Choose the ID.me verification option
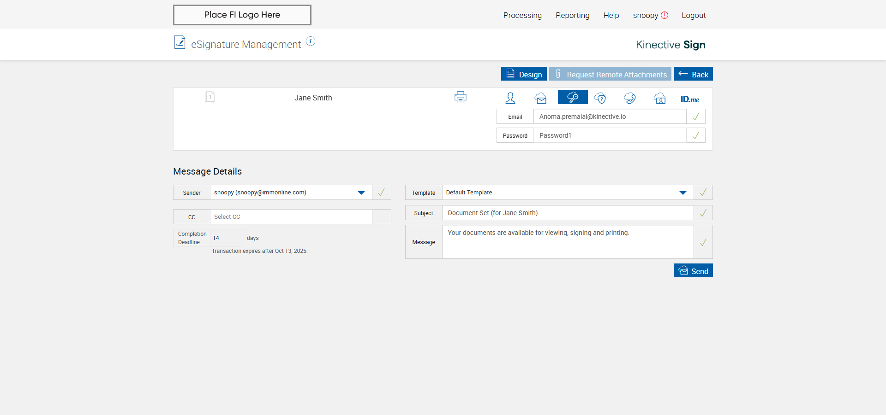This screenshot has width=886, height=415. [x=689, y=99]
